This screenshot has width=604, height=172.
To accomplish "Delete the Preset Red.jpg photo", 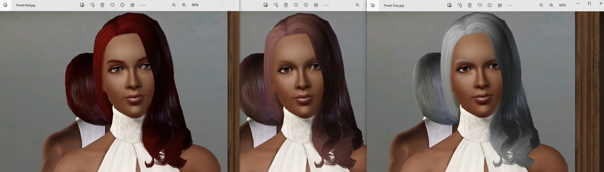I will (x=102, y=5).
